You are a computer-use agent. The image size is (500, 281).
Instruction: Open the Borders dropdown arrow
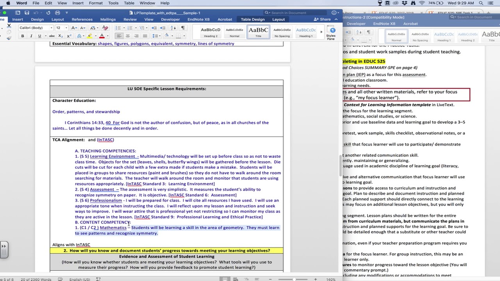pyautogui.click(x=184, y=36)
